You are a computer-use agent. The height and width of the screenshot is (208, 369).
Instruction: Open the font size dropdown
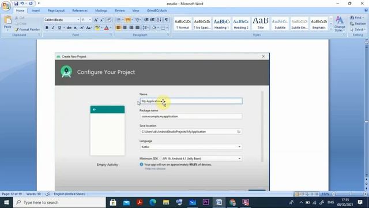pos(90,20)
